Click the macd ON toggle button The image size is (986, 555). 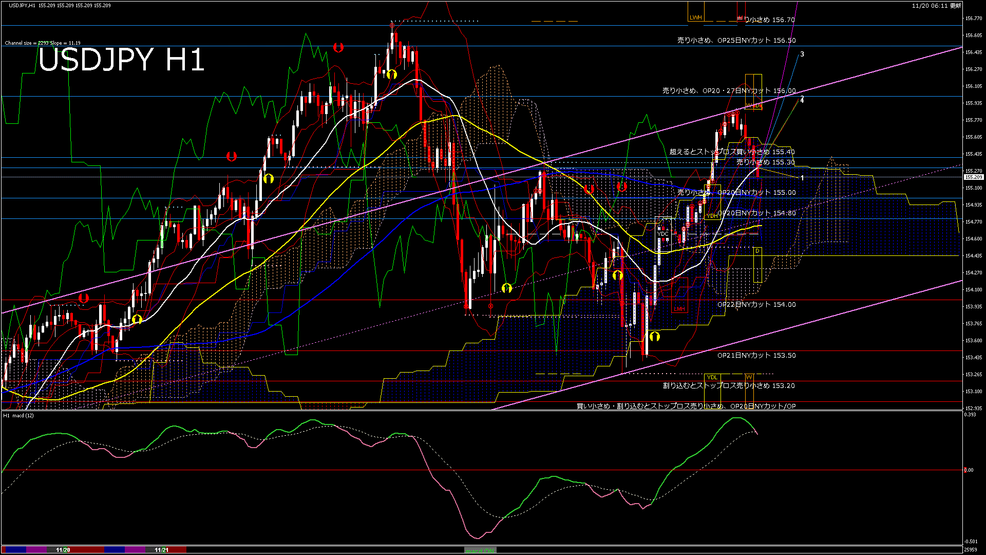[x=480, y=550]
